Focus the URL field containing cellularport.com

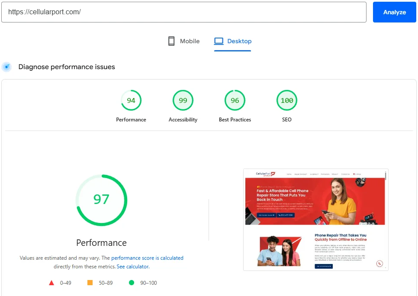click(x=184, y=12)
